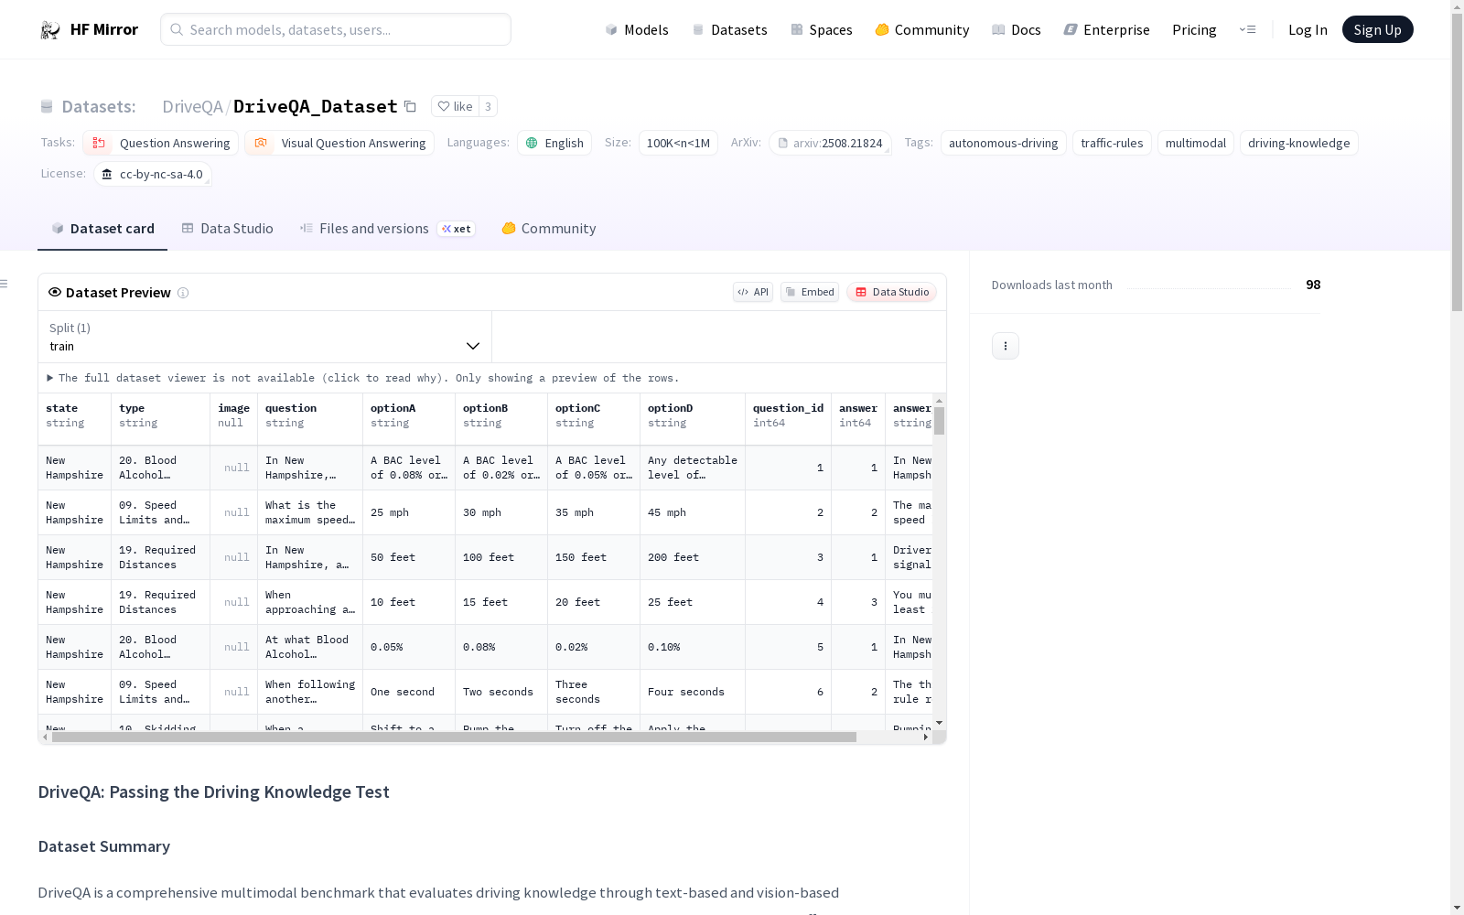Click the table's vertical scrollbar thumb
This screenshot has width=1464, height=915.
pos(939,421)
